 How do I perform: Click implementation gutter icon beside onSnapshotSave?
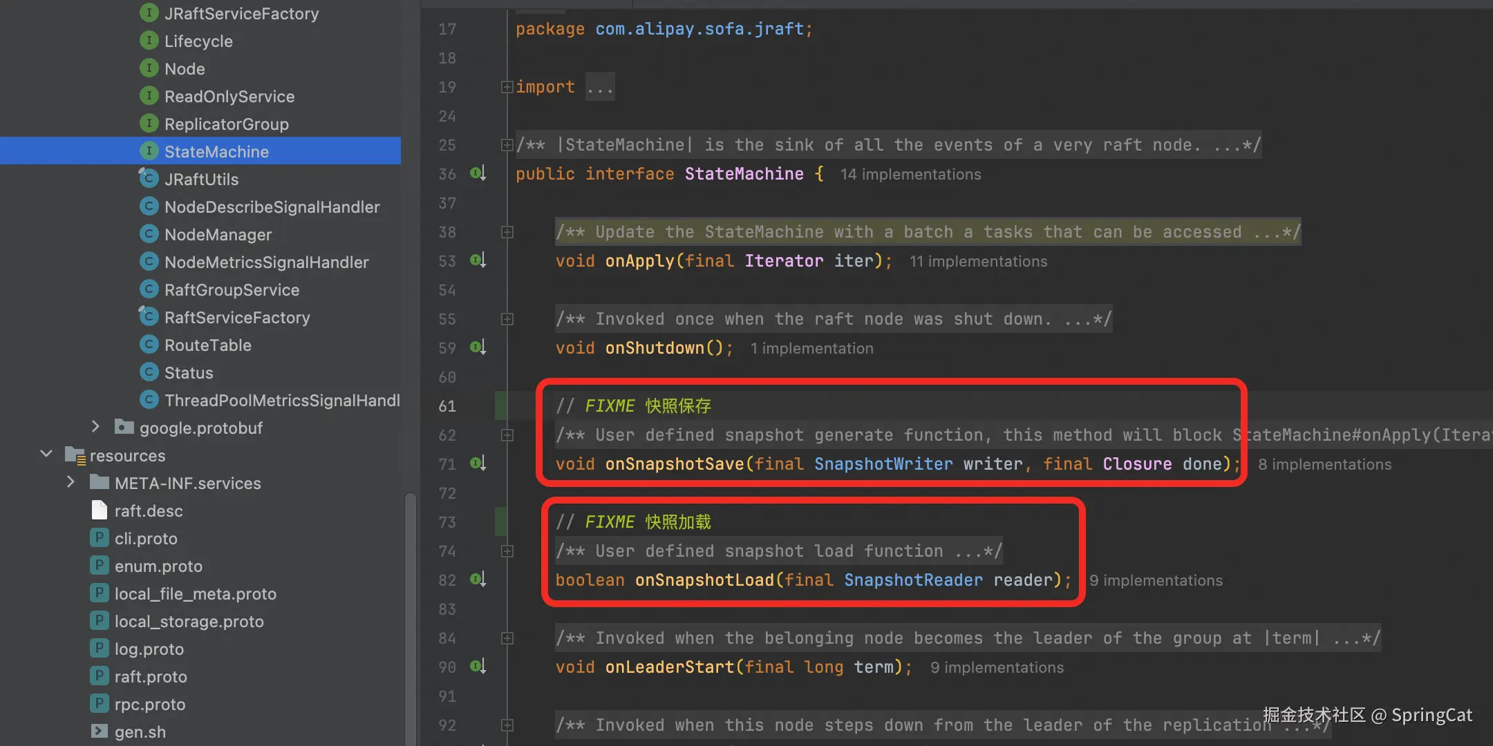tap(478, 463)
